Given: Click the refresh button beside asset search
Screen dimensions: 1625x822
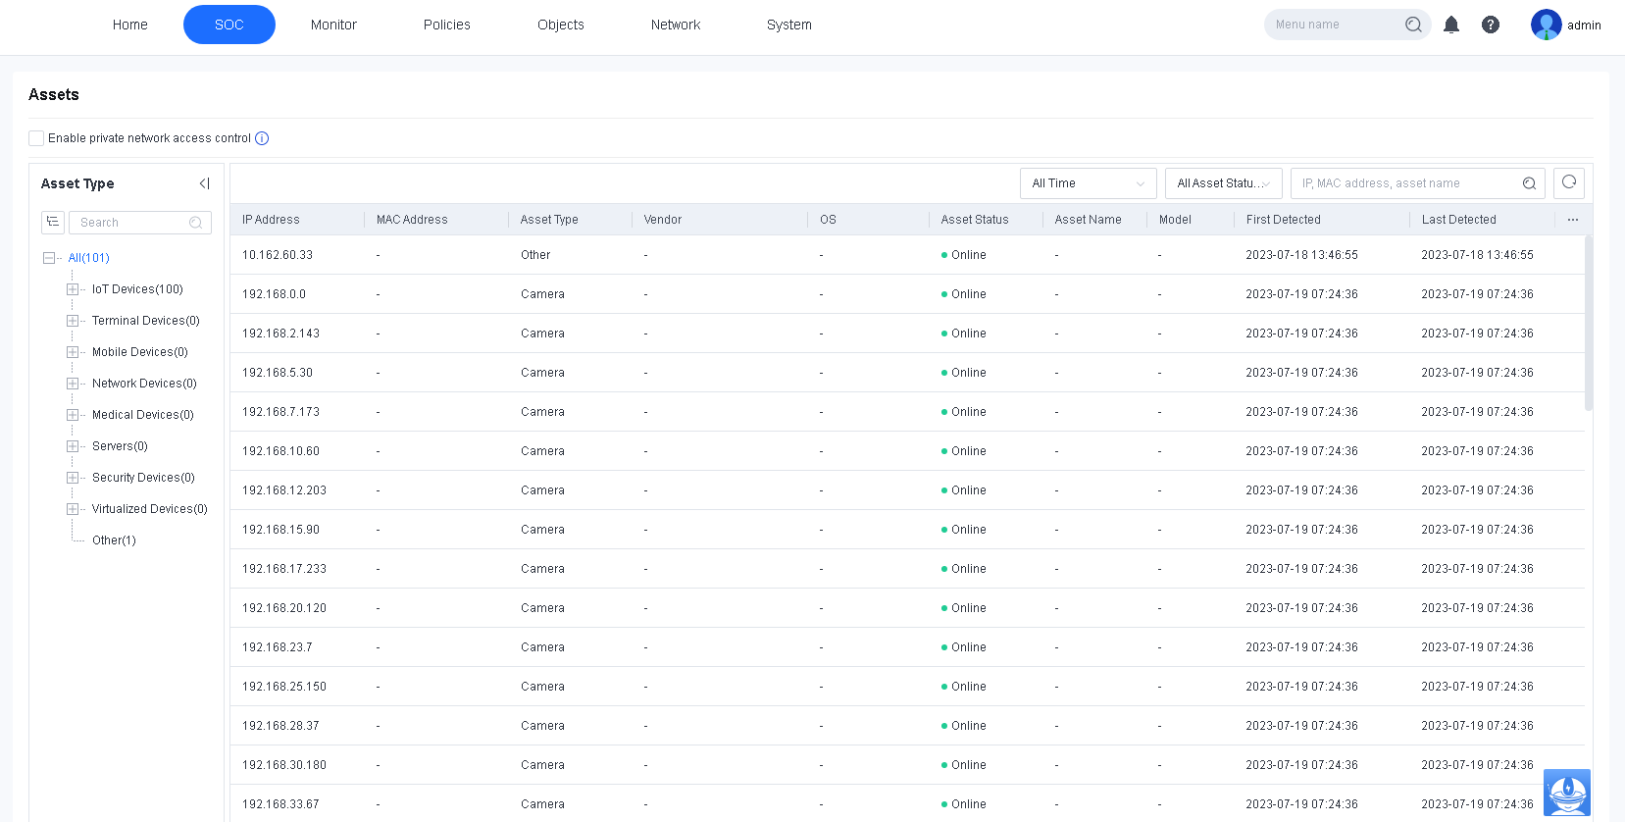Looking at the screenshot, I should 1569,182.
